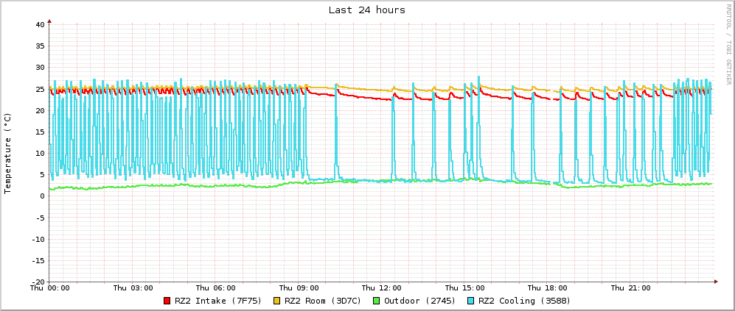This screenshot has width=735, height=311.
Task: Click the 'Thu 09:00' time axis label
Action: pos(299,287)
